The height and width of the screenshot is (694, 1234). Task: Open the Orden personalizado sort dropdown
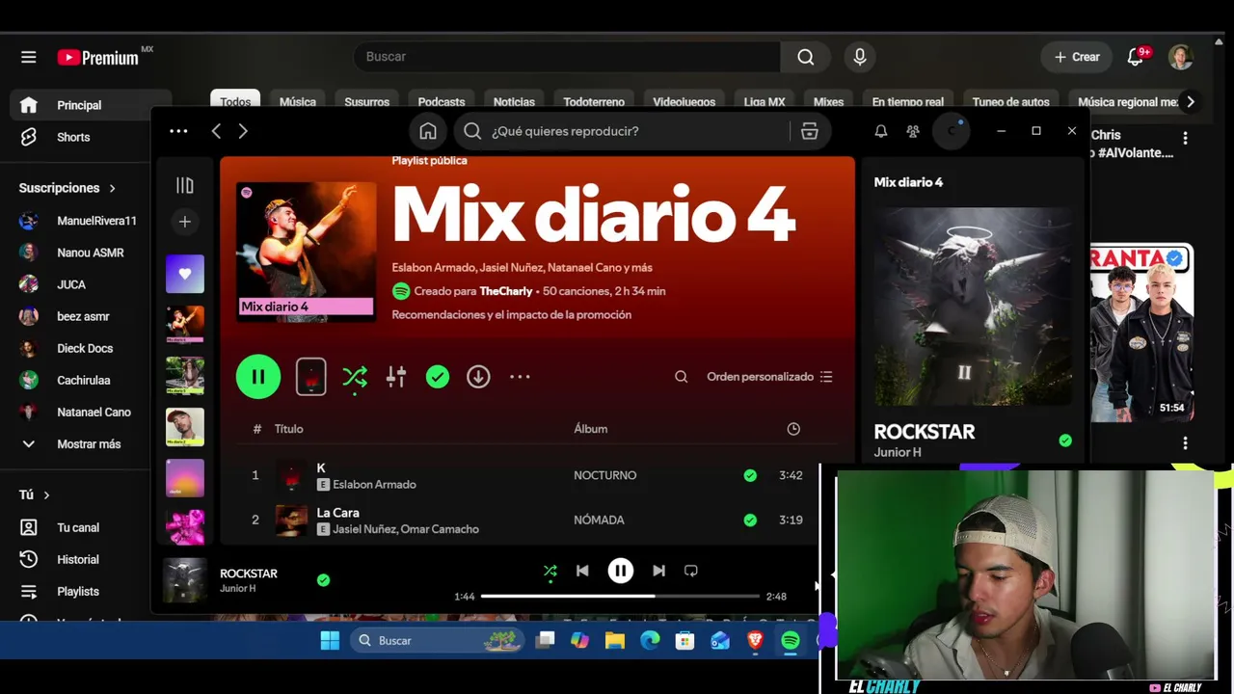(x=769, y=377)
